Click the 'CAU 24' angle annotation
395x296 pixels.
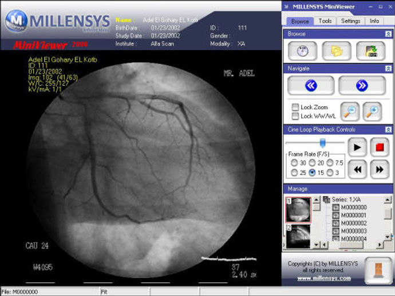[x=37, y=246]
